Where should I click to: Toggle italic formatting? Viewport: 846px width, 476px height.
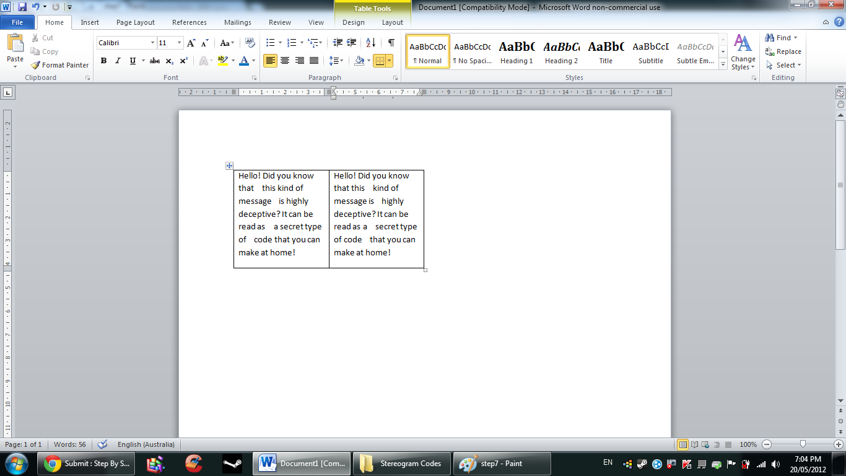[x=117, y=61]
